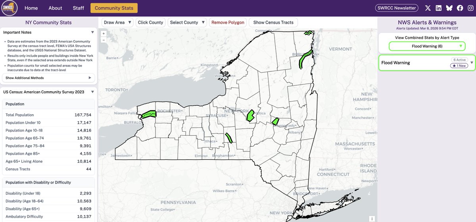Select the Community Stats tab

tap(114, 8)
